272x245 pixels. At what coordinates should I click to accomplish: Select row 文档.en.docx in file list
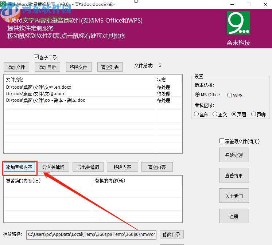click(93, 87)
